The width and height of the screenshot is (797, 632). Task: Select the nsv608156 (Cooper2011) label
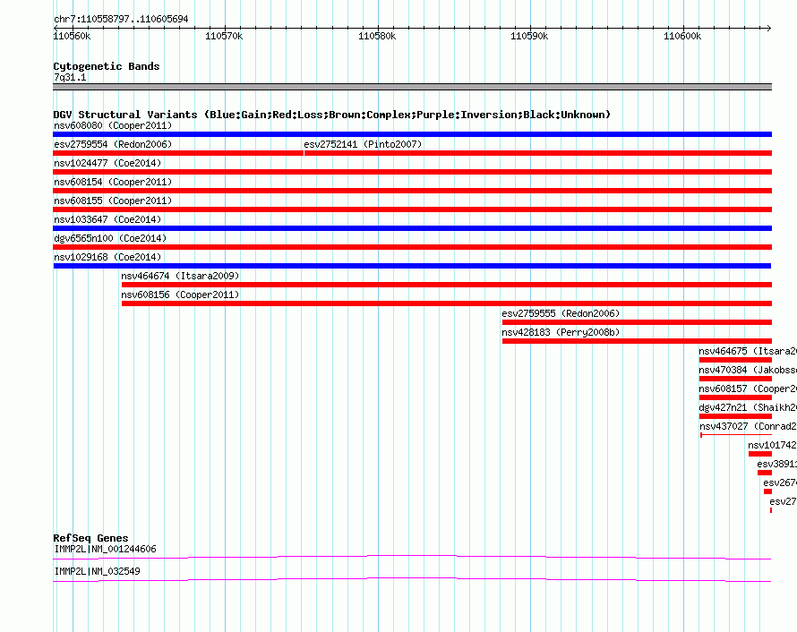coord(180,295)
